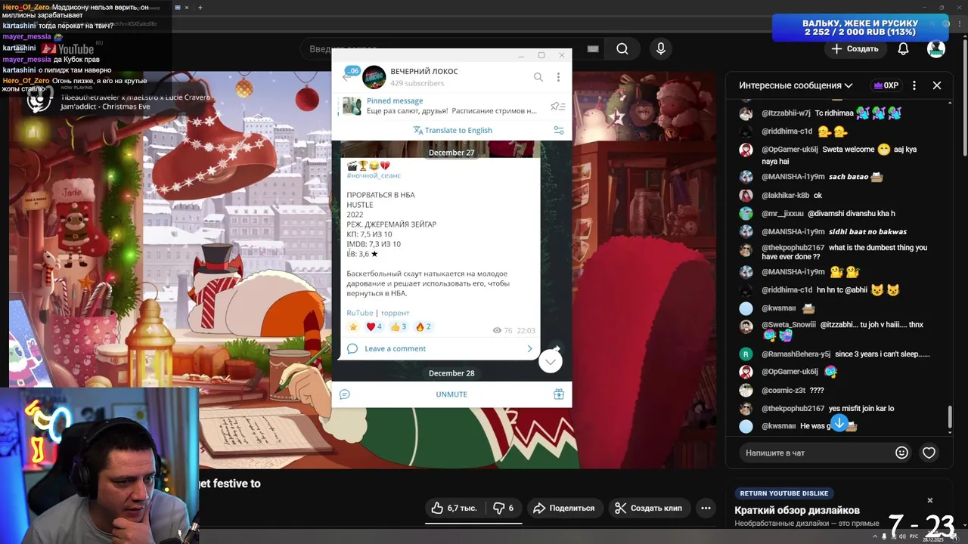The image size is (968, 544).
Task: Click UNMUTE in the Telegram channel
Action: pyautogui.click(x=451, y=394)
